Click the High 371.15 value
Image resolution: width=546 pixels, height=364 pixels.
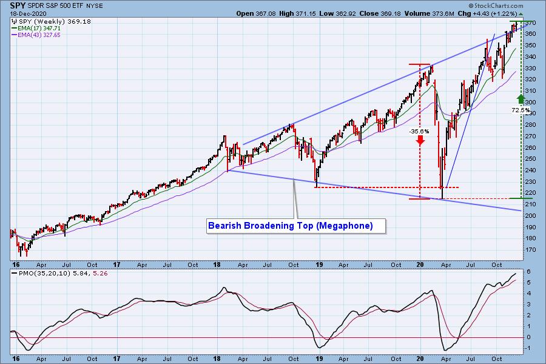297,13
